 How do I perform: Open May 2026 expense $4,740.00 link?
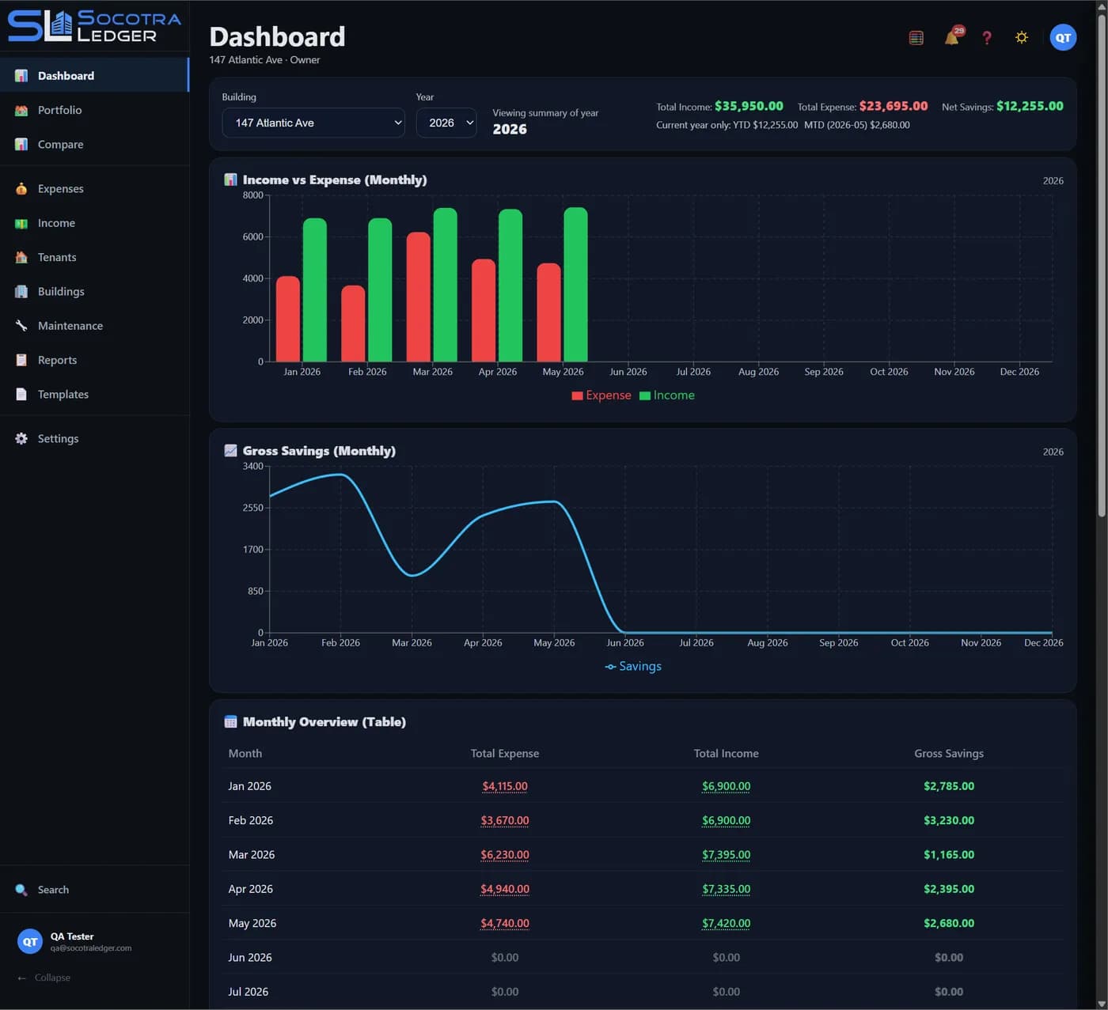tap(505, 923)
